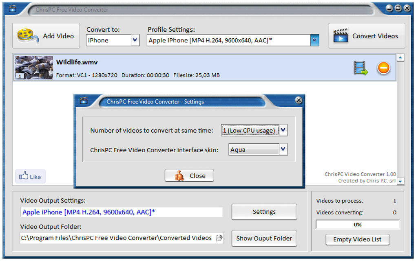Image resolution: width=416 pixels, height=261 pixels.
Task: Close the ChrisPC main window
Action: [407, 8]
